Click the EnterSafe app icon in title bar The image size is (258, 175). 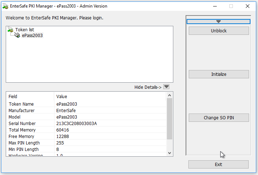pyautogui.click(x=5, y=6)
